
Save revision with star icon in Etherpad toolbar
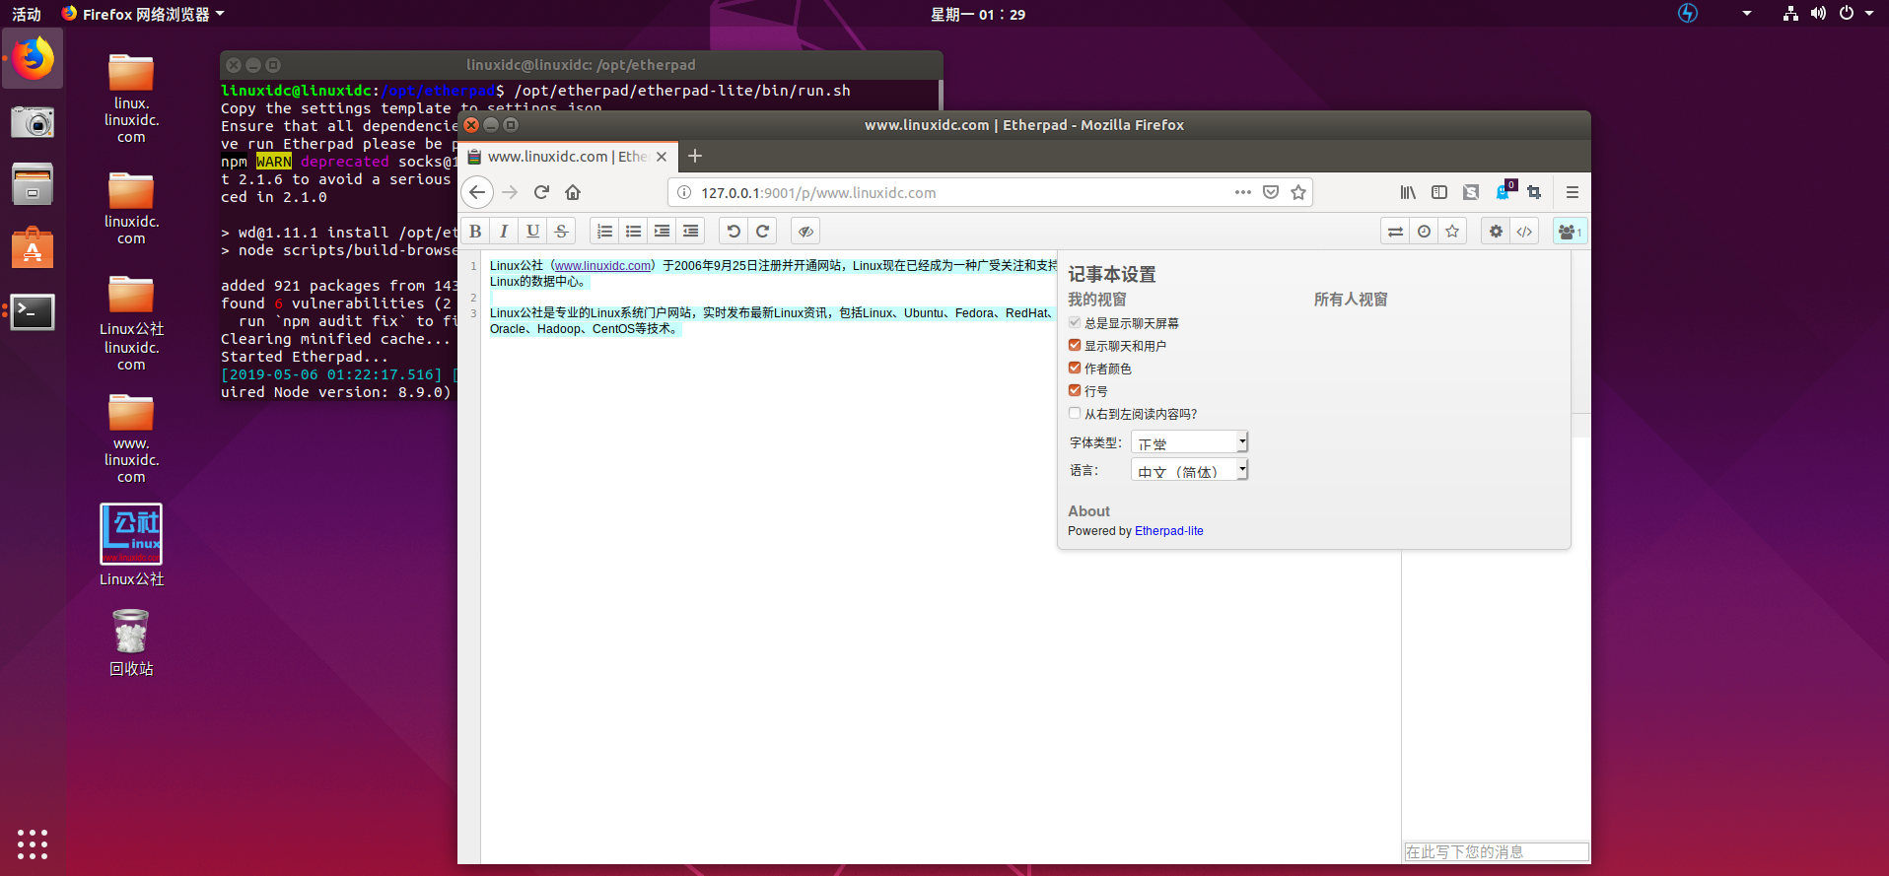point(1452,232)
